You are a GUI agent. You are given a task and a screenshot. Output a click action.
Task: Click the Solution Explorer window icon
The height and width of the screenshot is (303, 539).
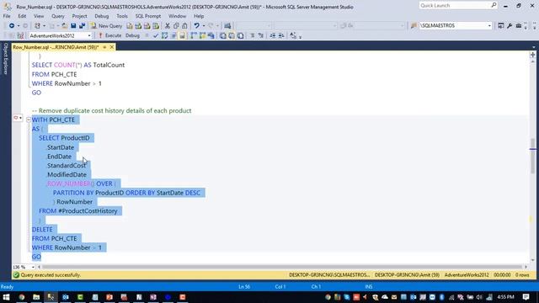501,26
